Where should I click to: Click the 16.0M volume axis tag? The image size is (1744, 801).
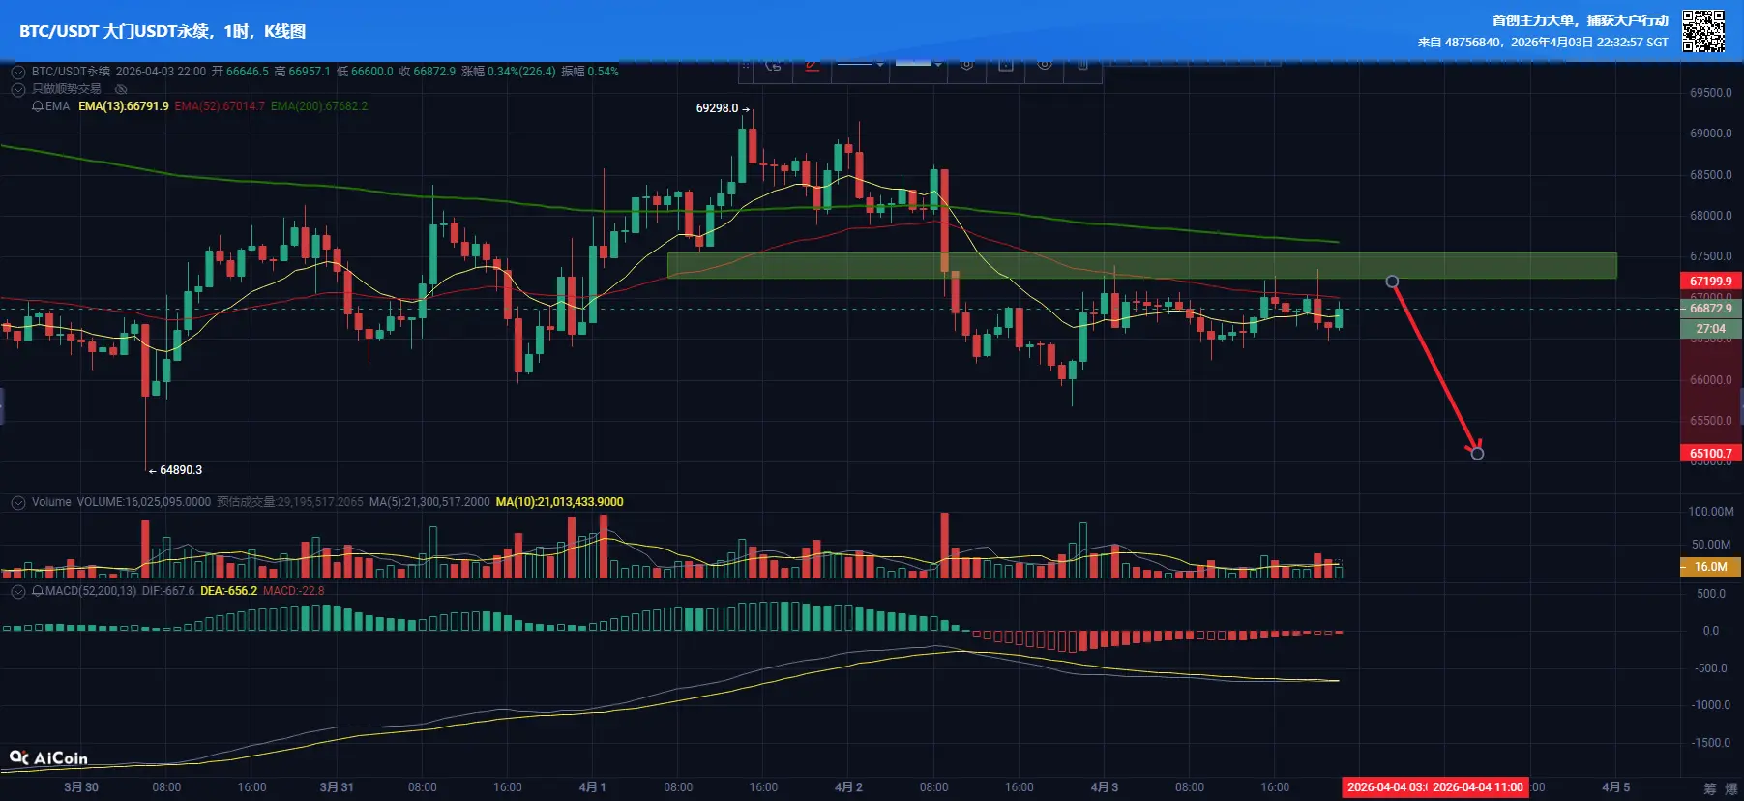(x=1711, y=567)
